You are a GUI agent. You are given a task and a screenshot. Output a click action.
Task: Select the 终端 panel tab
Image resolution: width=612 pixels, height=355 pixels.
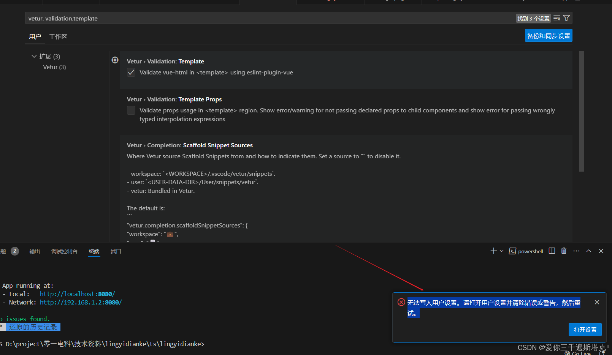tap(94, 251)
